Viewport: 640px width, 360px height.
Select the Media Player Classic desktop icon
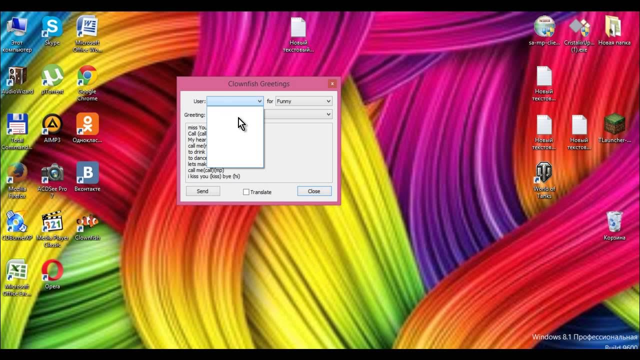52,229
